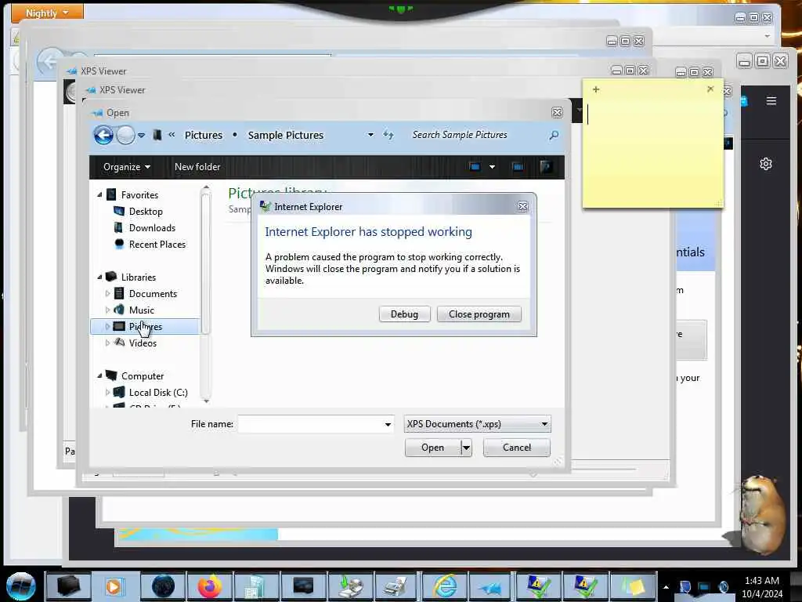This screenshot has height=602, width=802.
Task: Collapse the Computer group
Action: point(99,376)
